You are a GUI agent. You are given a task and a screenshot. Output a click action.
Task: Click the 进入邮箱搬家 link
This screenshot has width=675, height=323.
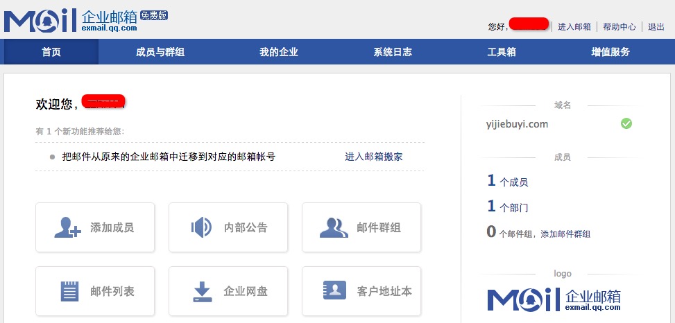tap(374, 157)
